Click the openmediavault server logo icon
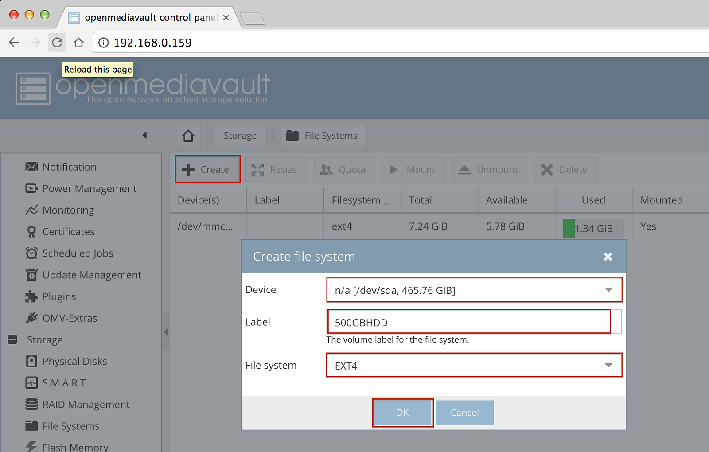The height and width of the screenshot is (452, 709). 33,89
